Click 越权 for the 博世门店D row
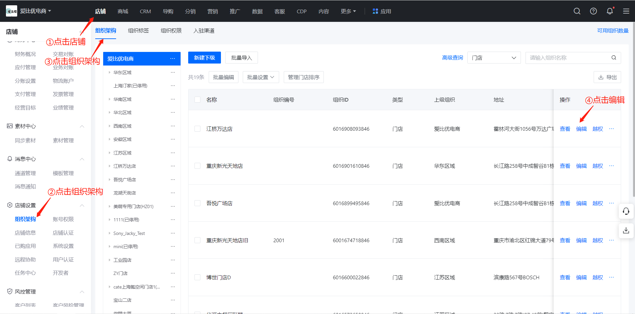Screen dimensions: 635x314 (598, 277)
